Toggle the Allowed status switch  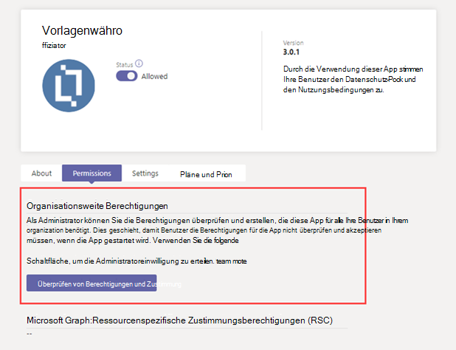click(x=127, y=76)
